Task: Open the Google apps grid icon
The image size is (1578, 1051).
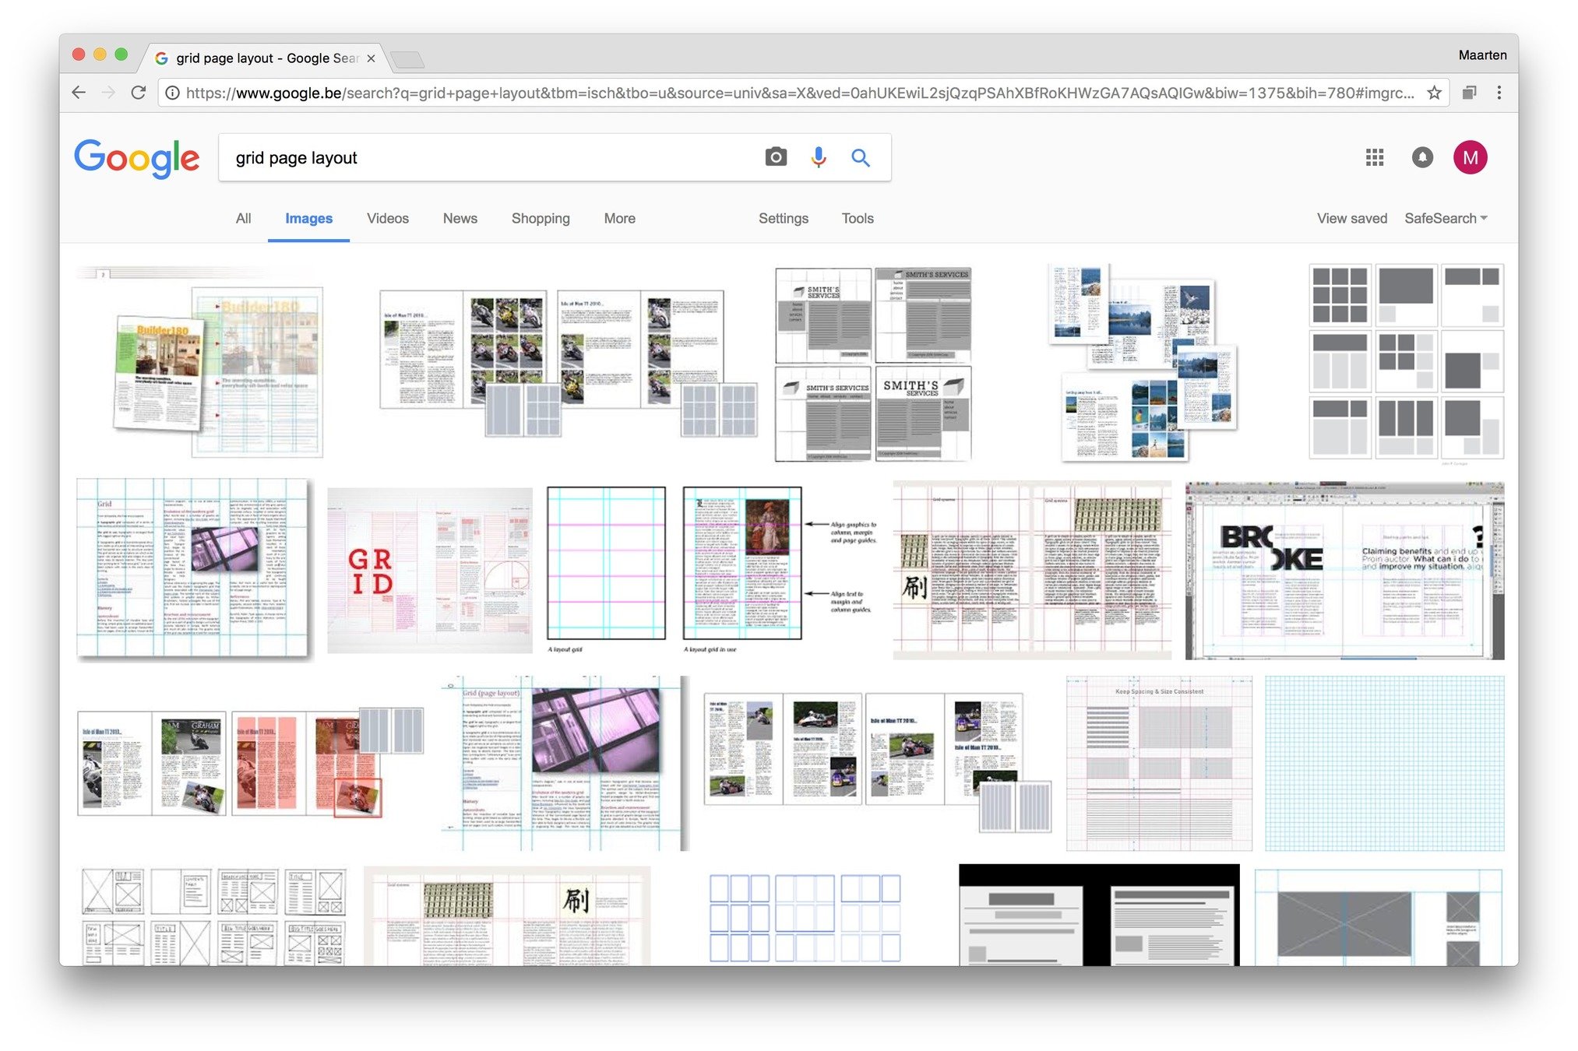Action: click(x=1375, y=157)
